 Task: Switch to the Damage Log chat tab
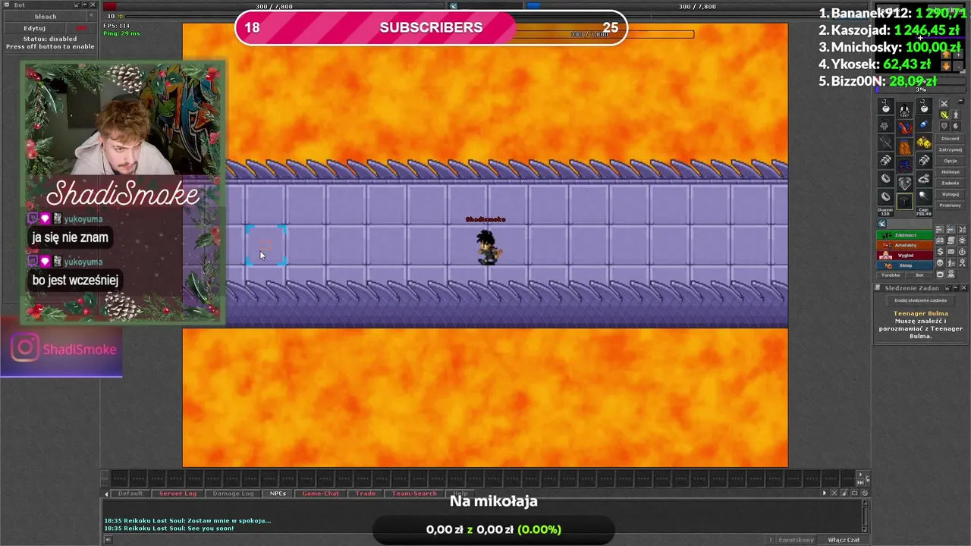(233, 494)
